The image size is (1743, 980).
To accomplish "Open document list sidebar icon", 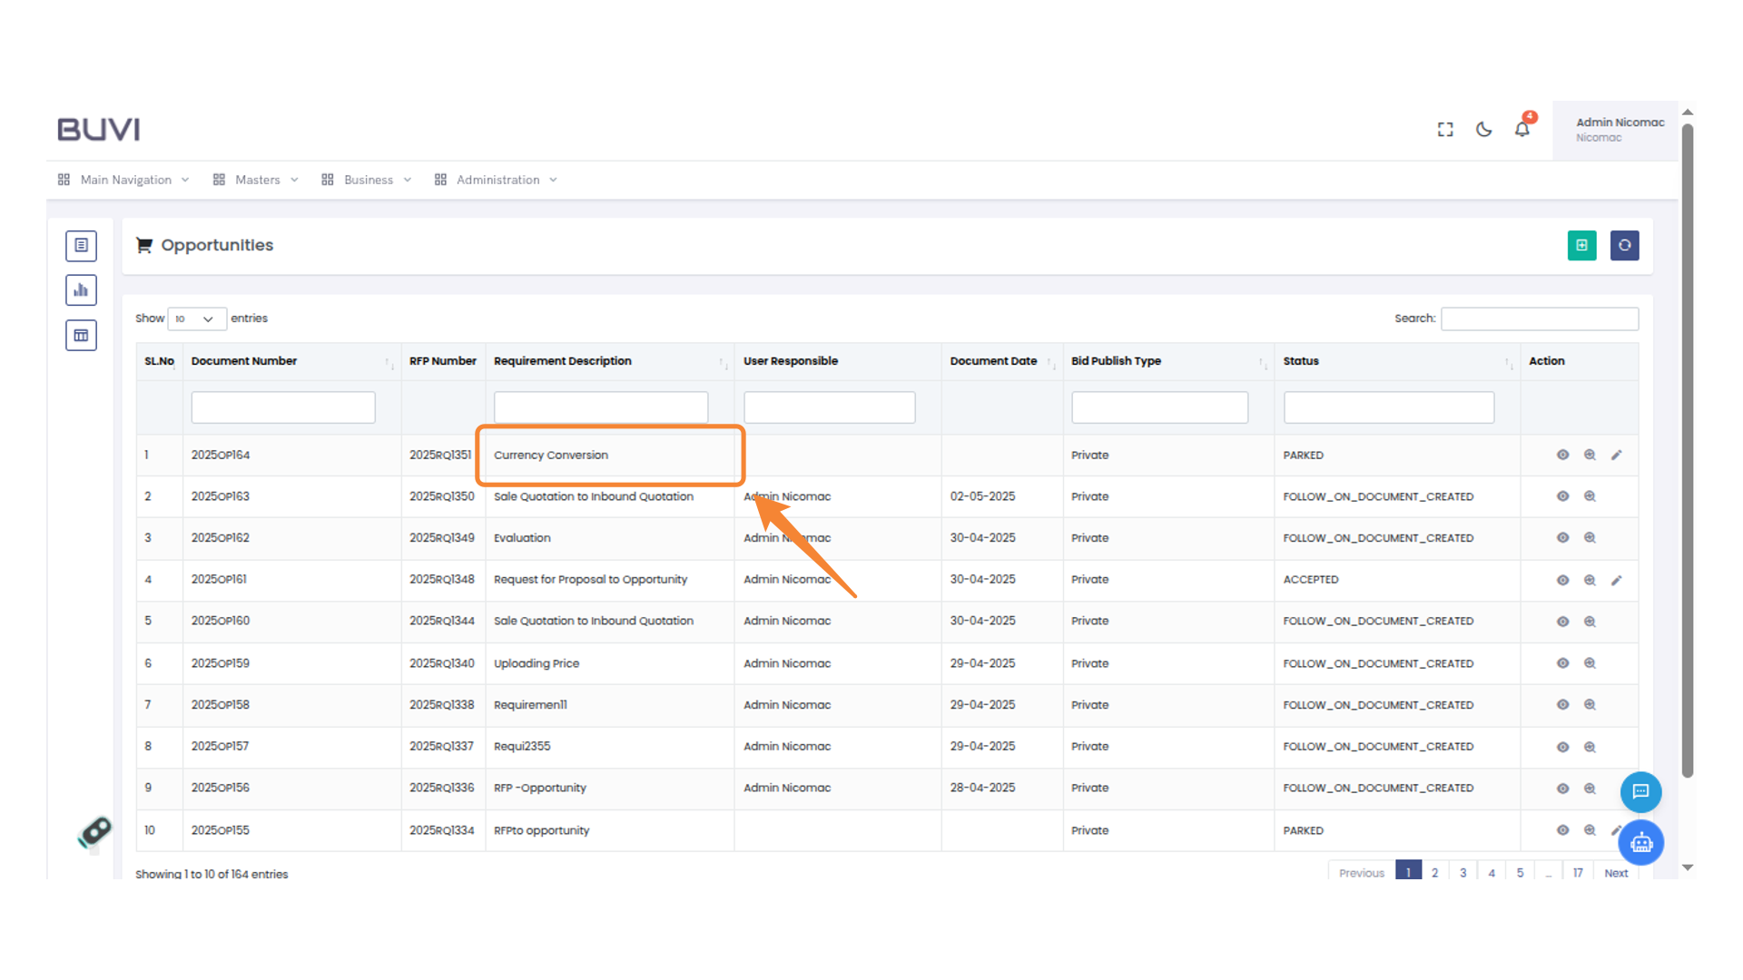I will (x=81, y=245).
